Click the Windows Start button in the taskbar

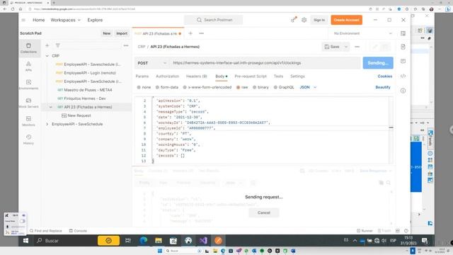click(25, 241)
